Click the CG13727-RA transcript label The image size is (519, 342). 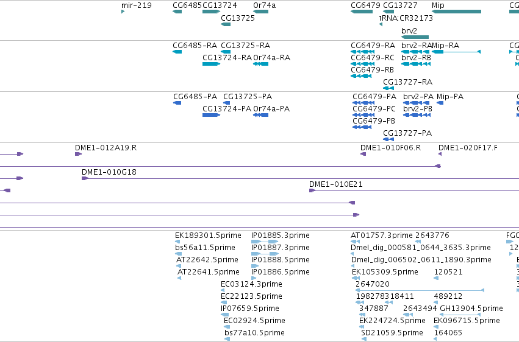[408, 82]
